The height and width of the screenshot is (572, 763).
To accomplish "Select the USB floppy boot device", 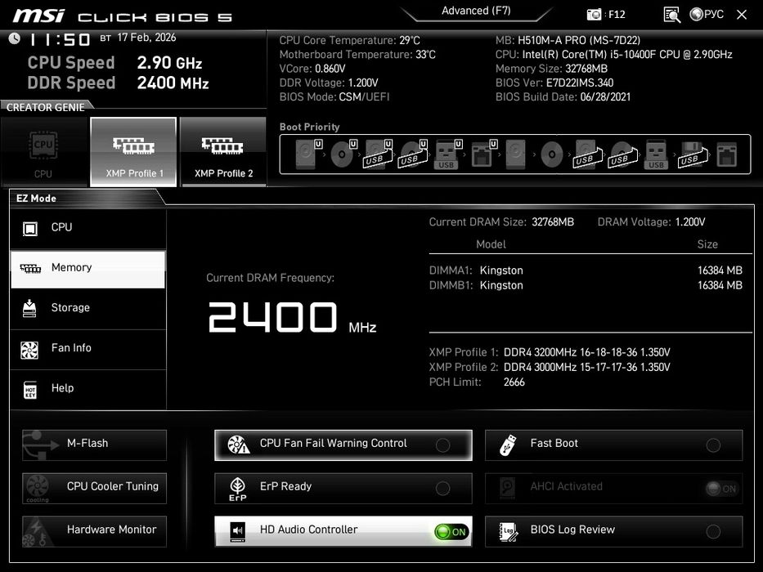I will 691,154.
